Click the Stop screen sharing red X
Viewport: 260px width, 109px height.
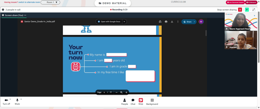point(240,10)
